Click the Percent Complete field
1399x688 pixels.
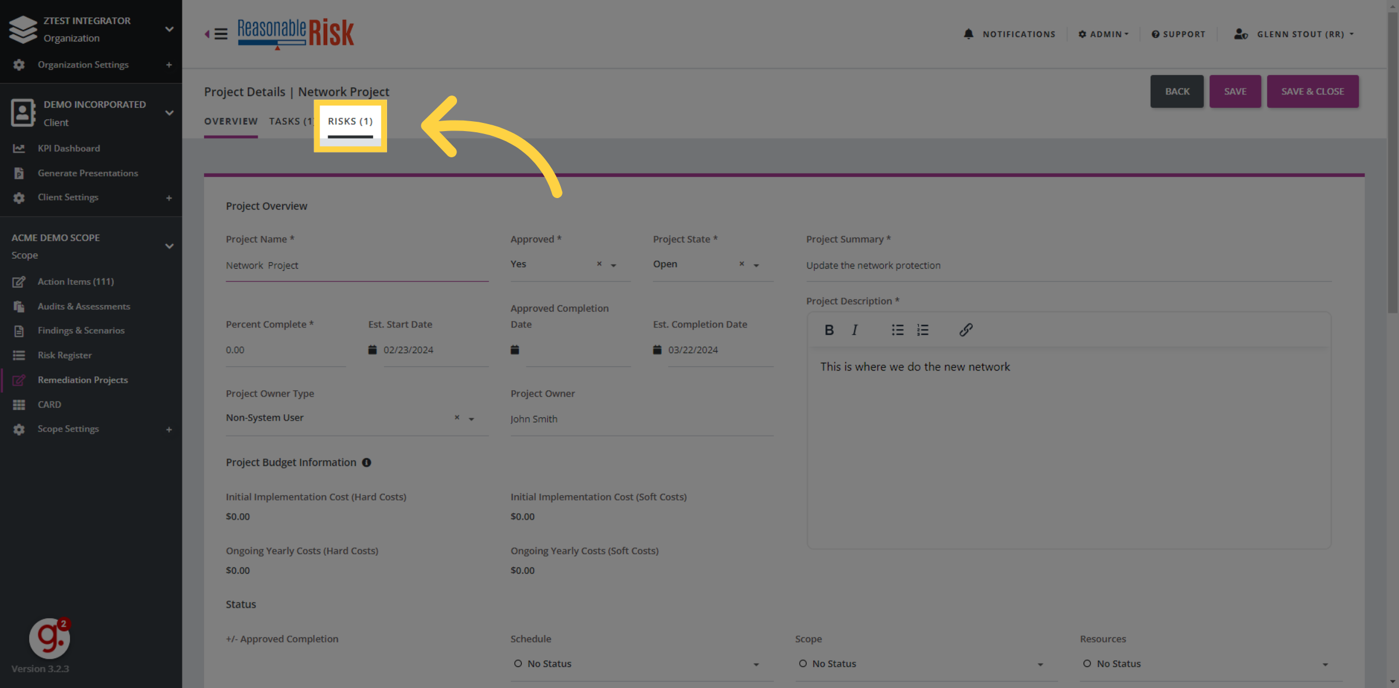(x=286, y=350)
